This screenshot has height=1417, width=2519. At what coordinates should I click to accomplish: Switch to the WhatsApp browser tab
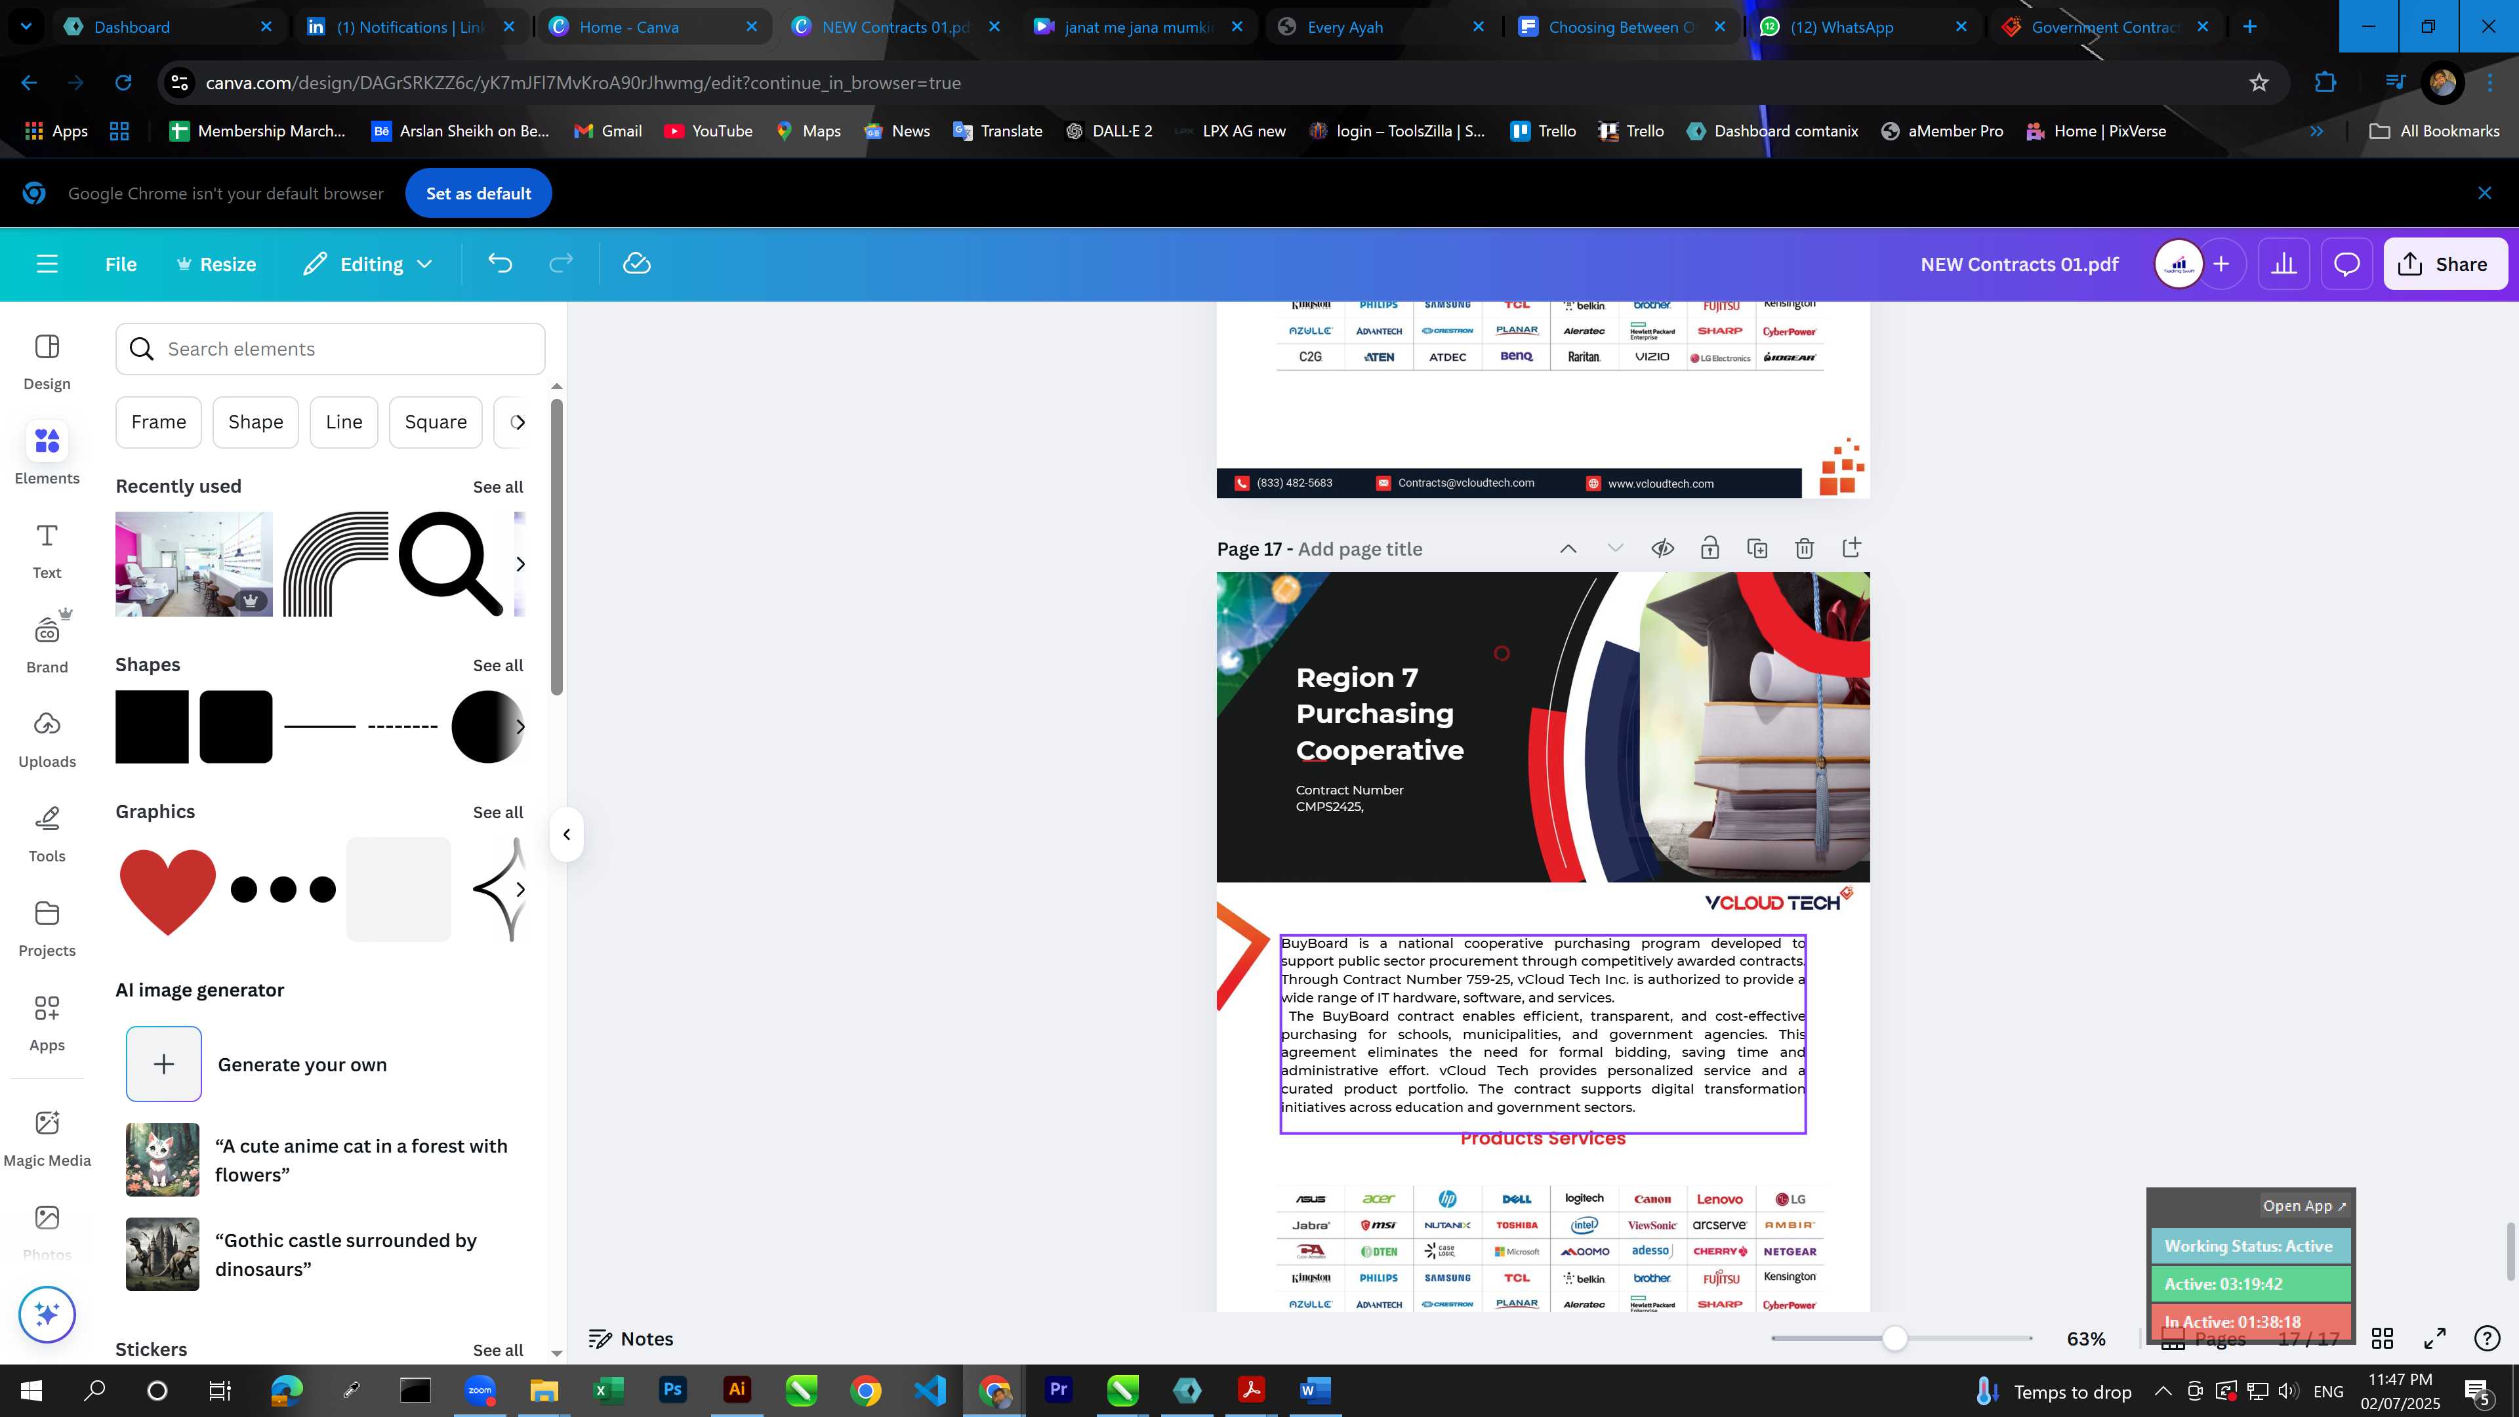(1863, 26)
